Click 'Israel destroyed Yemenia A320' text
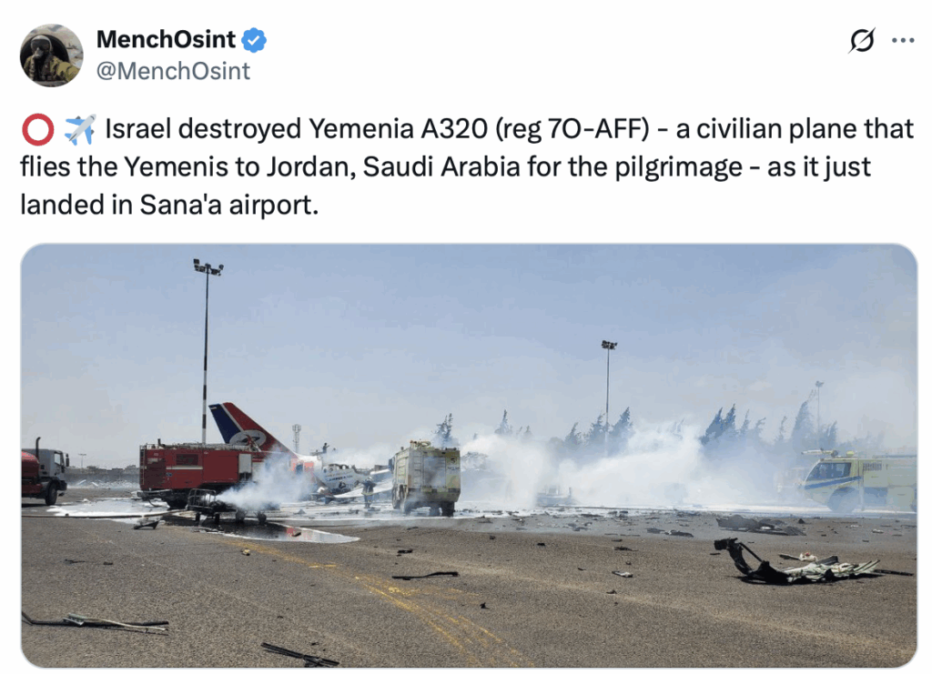Screen dimensions: 932x674 [x=296, y=129]
